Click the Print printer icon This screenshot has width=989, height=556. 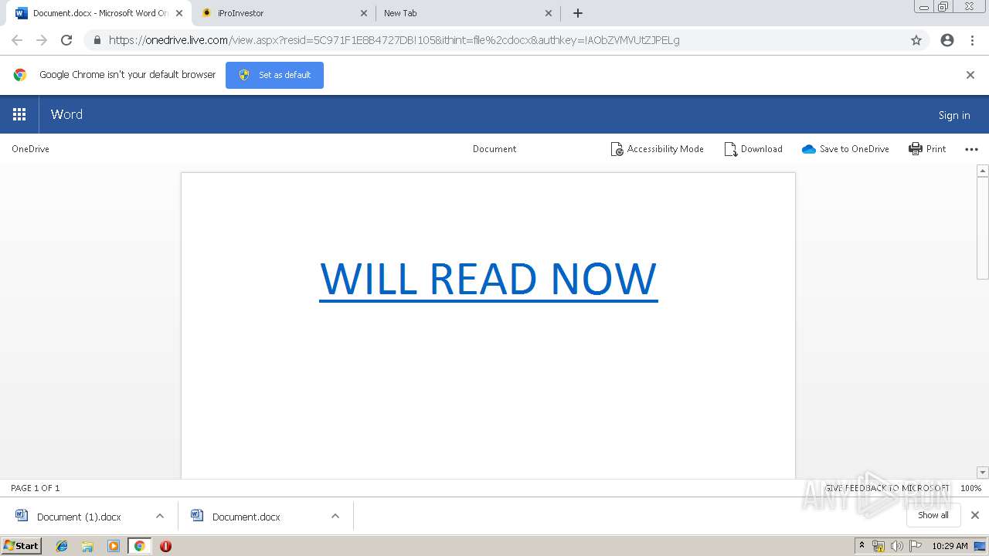pos(916,149)
